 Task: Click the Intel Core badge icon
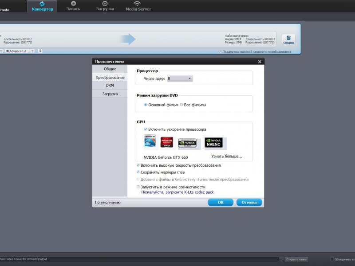[x=150, y=141]
